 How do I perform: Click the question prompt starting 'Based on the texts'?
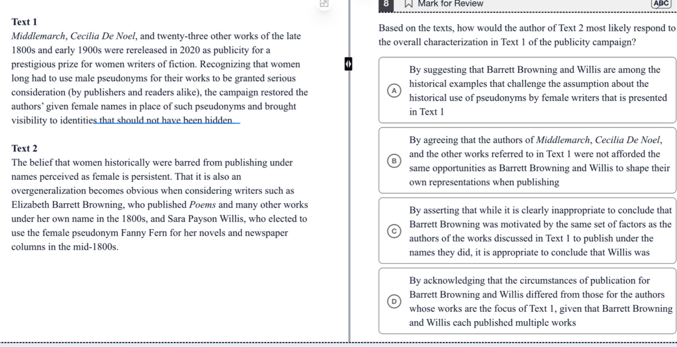point(527,35)
